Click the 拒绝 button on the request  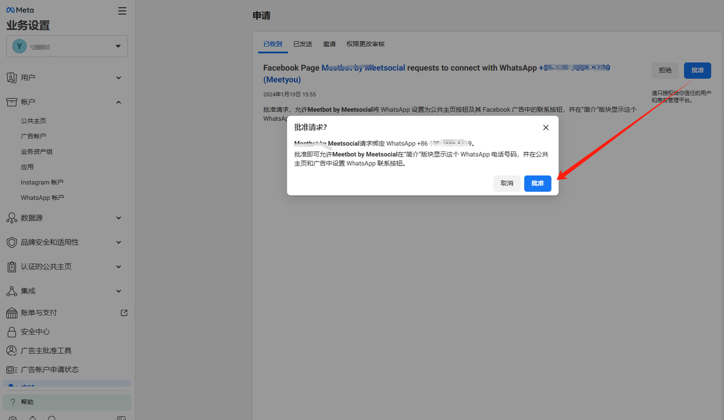coord(665,70)
